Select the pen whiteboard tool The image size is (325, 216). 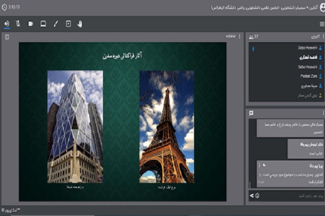56,24
